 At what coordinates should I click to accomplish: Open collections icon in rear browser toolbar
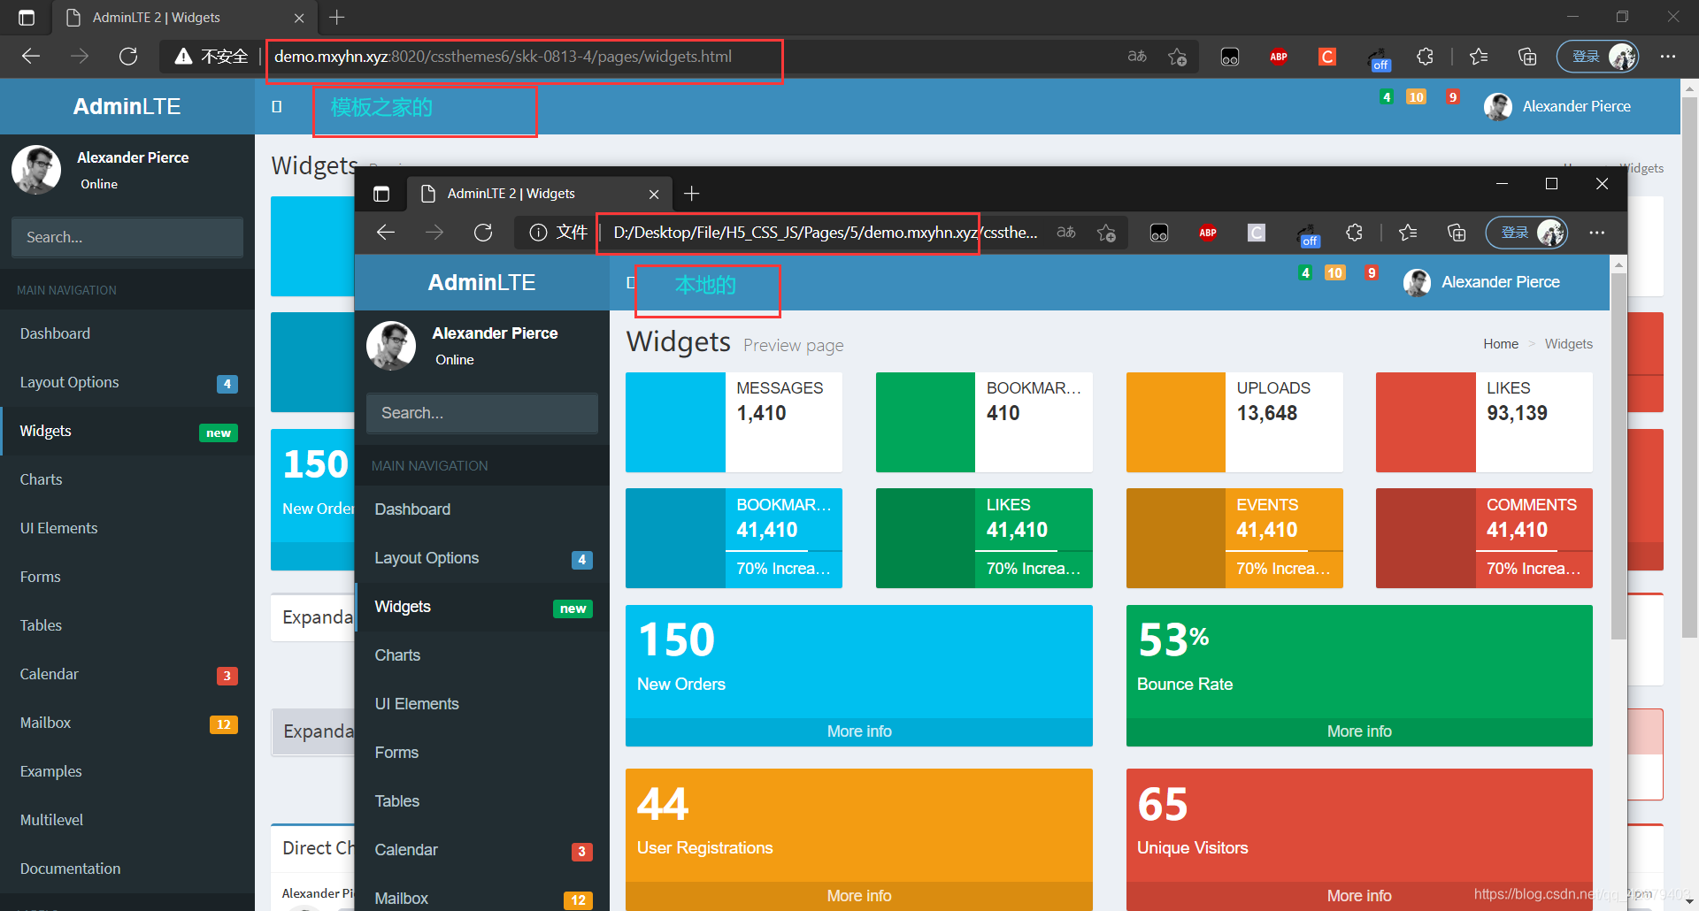[1527, 57]
